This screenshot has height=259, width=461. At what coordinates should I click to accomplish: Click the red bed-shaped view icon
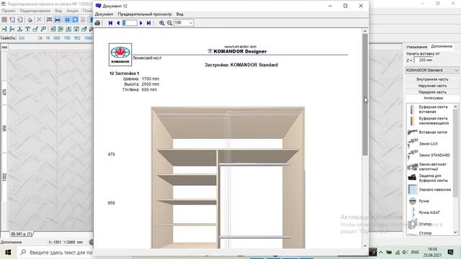(x=49, y=19)
